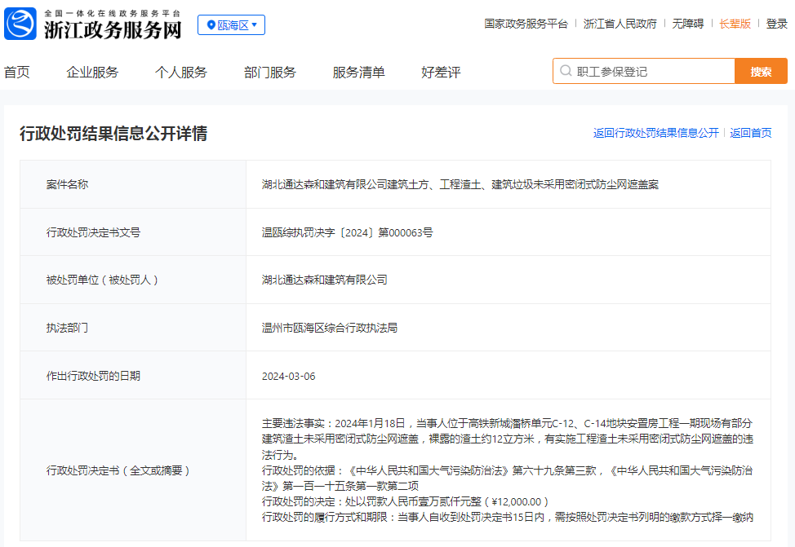
Task: Switch to 长辈版 elder mode
Action: (x=735, y=24)
